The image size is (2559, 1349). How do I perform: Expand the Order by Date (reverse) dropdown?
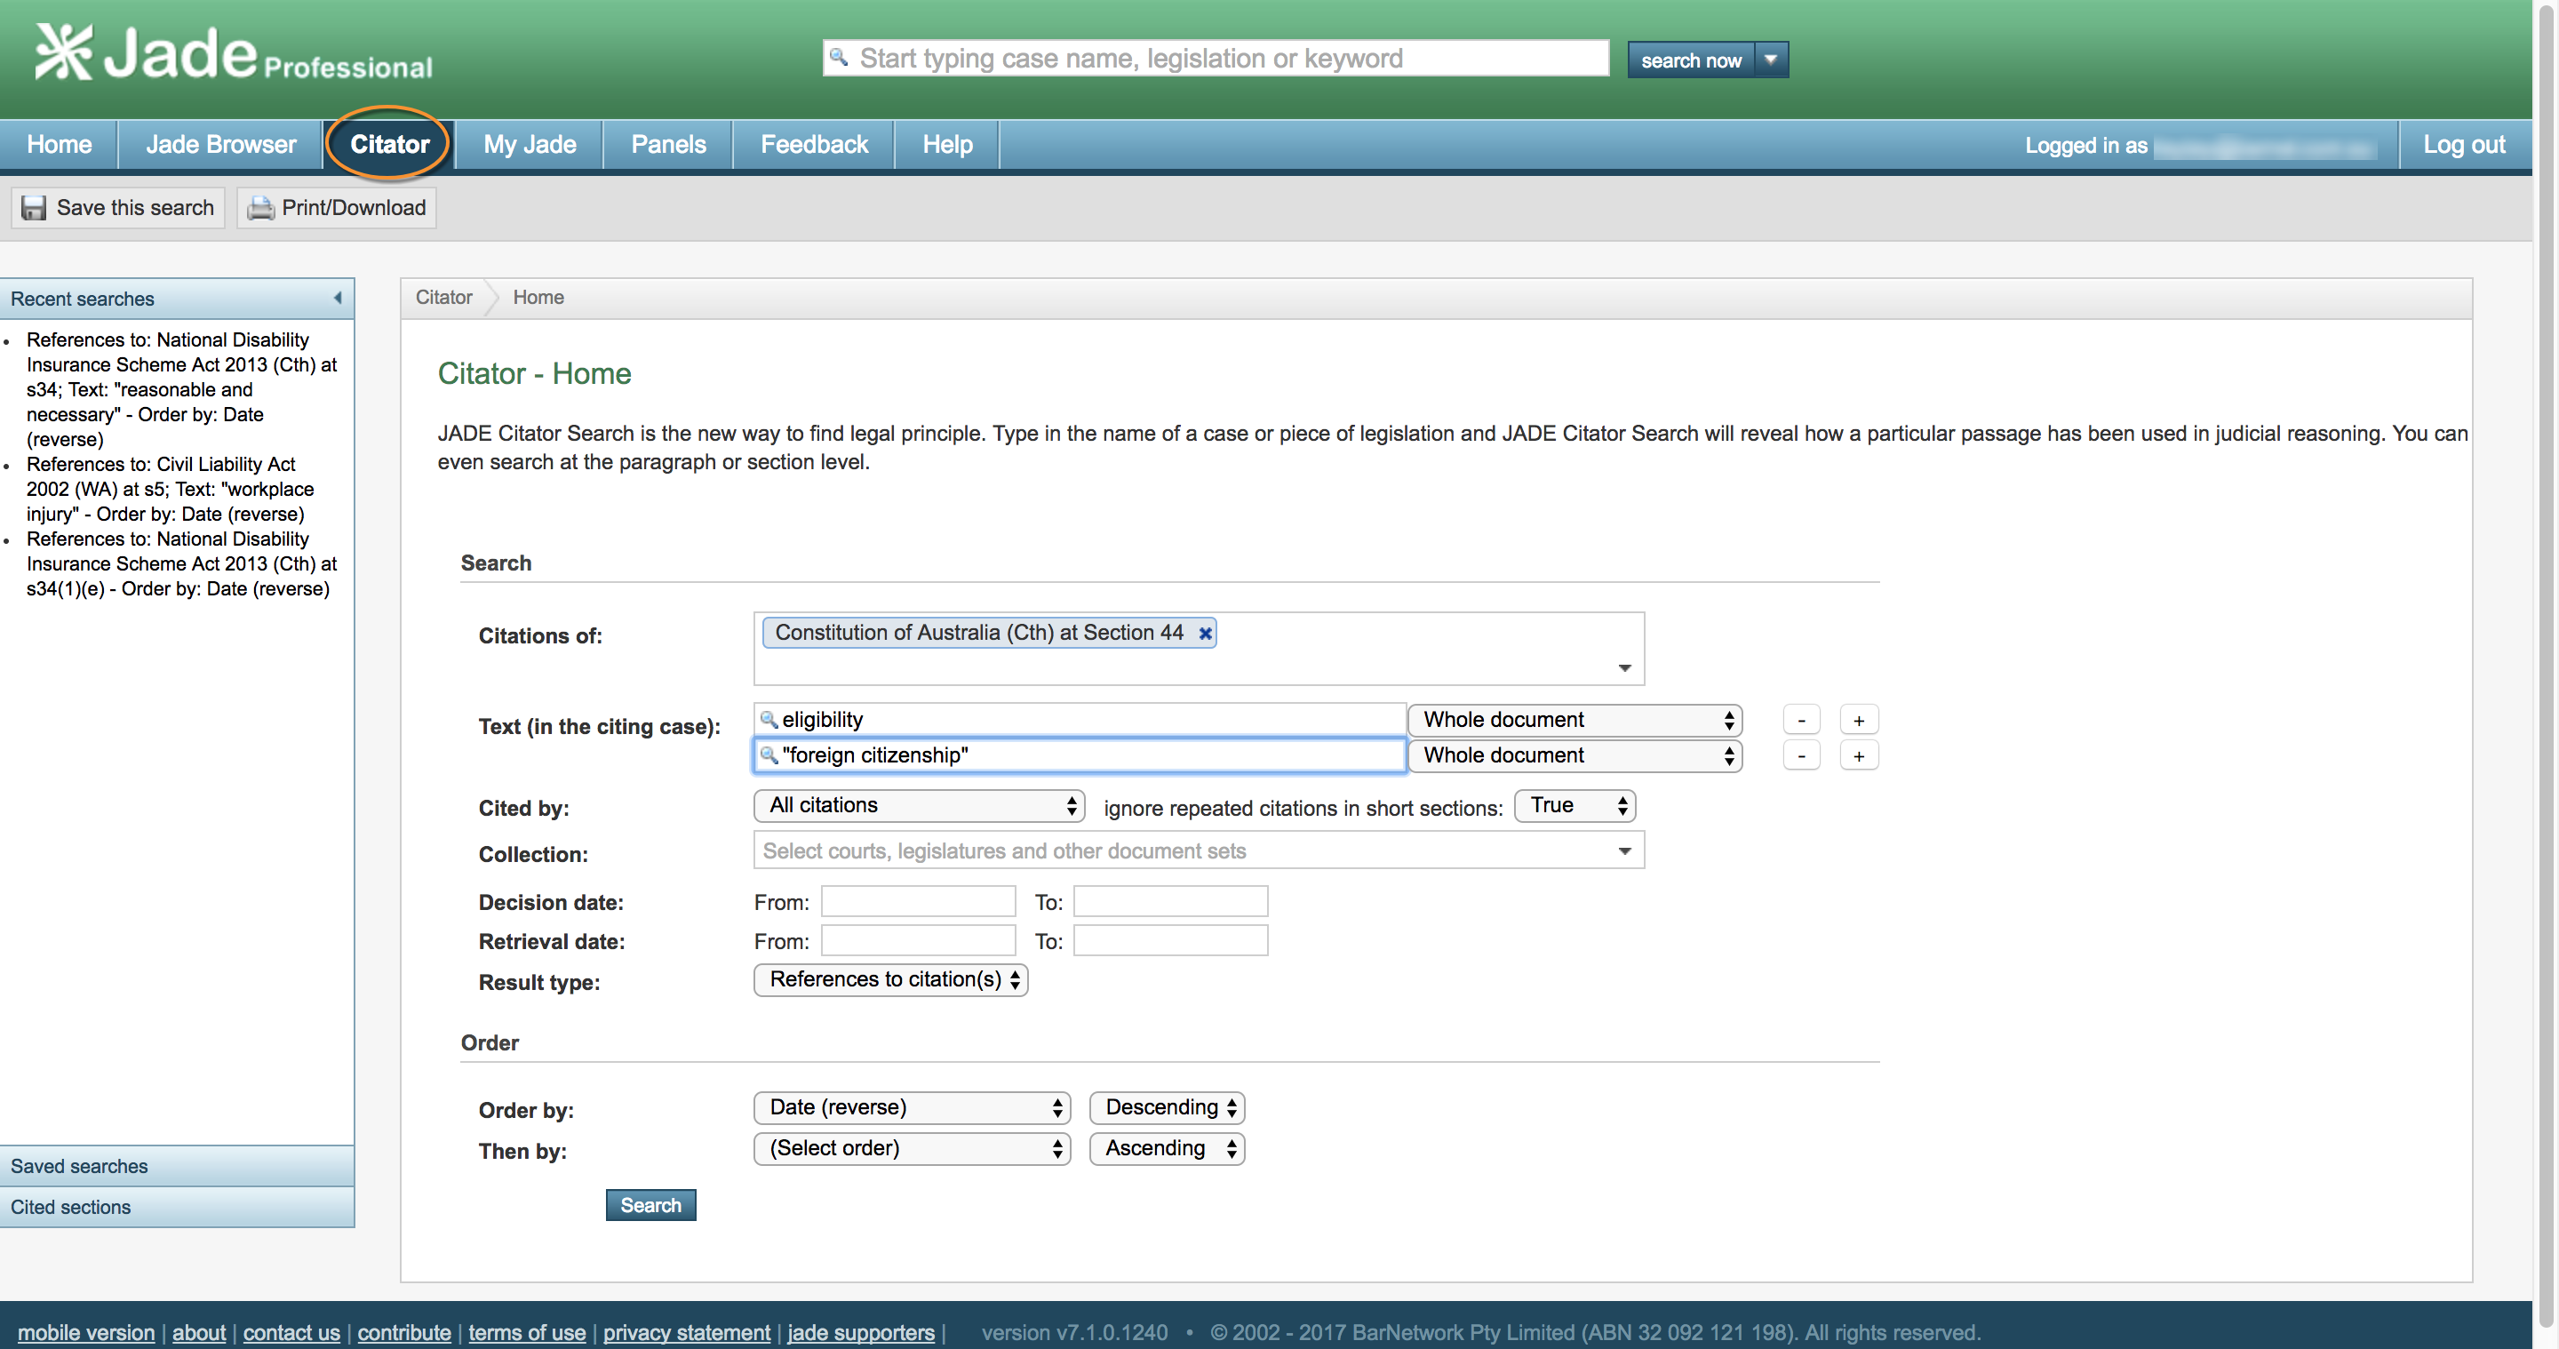(x=911, y=1107)
